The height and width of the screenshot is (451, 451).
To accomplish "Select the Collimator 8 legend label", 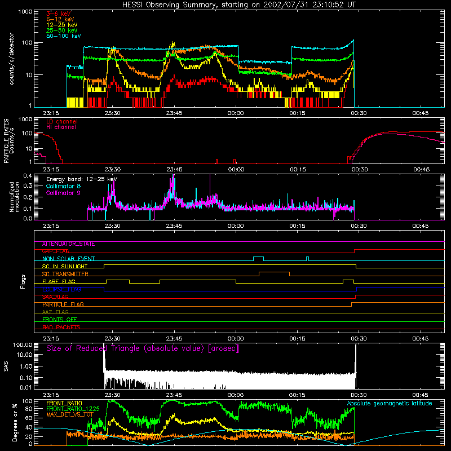I will [x=63, y=186].
